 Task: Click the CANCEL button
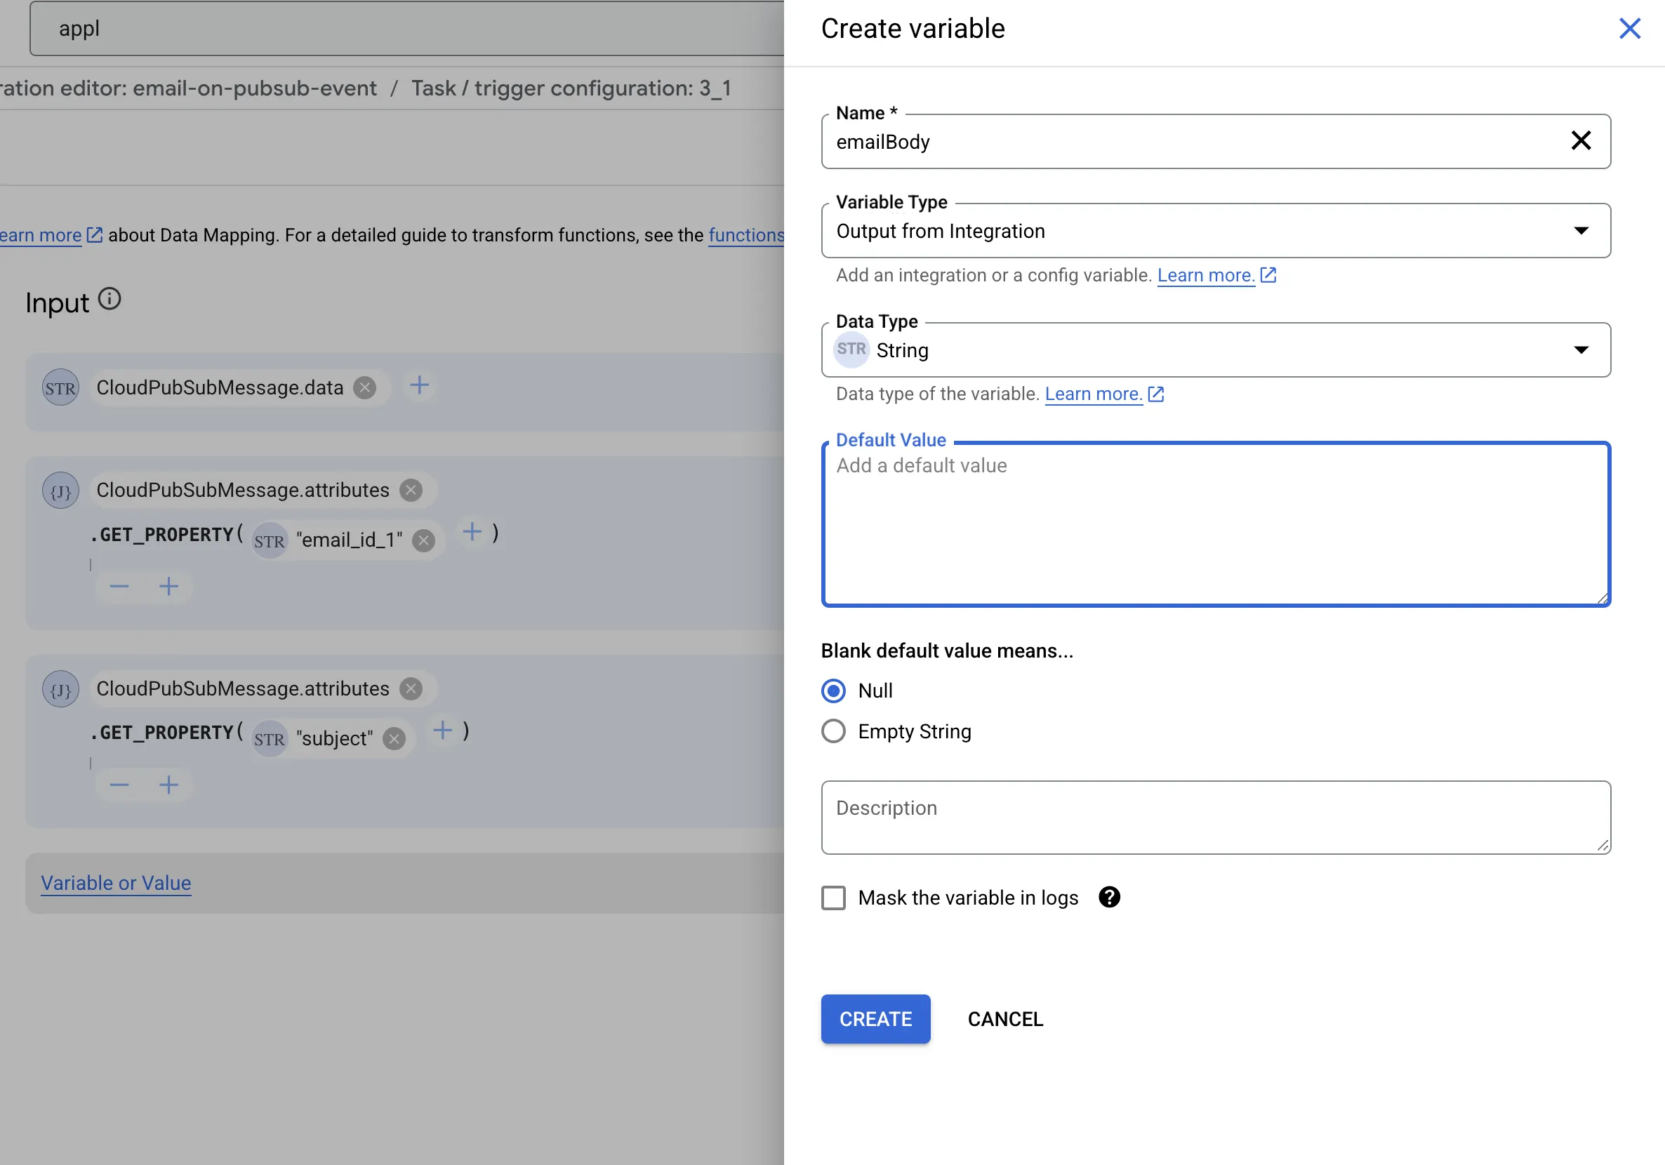point(1005,1018)
